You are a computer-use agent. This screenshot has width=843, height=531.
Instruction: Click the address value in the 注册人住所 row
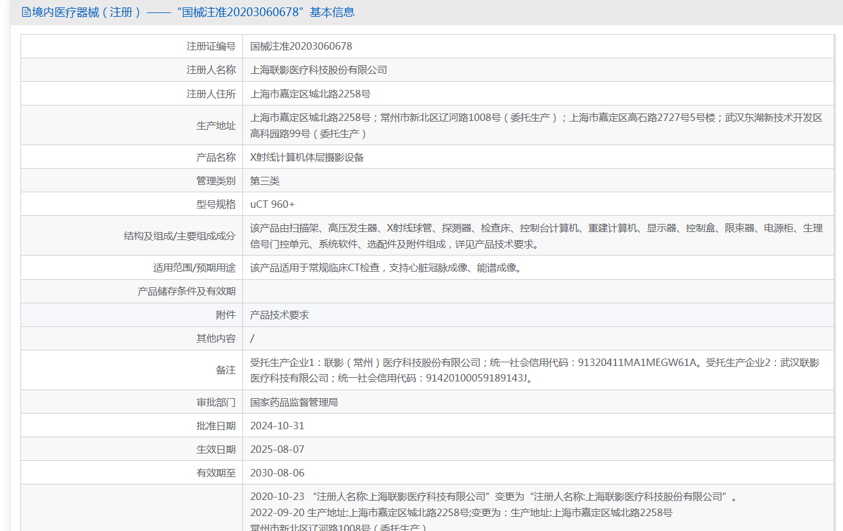coord(311,94)
